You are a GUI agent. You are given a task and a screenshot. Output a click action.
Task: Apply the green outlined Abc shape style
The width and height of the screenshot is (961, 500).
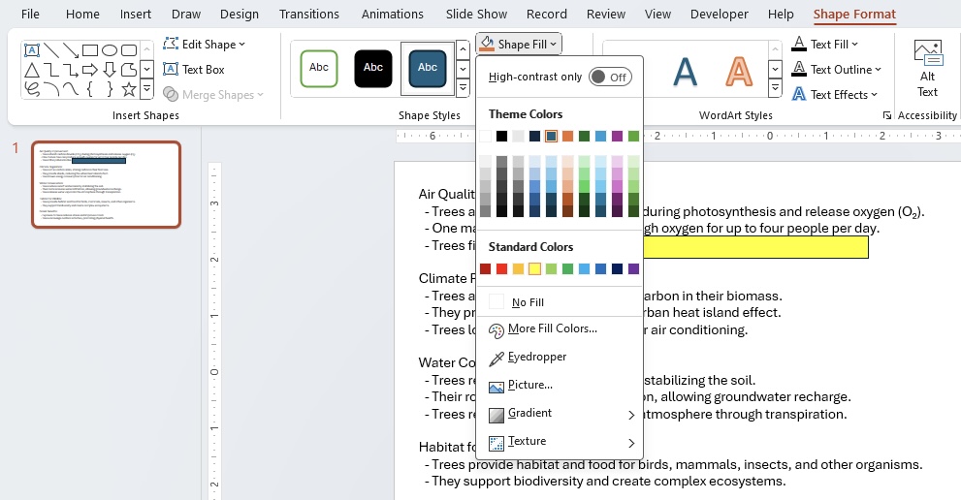pos(319,68)
